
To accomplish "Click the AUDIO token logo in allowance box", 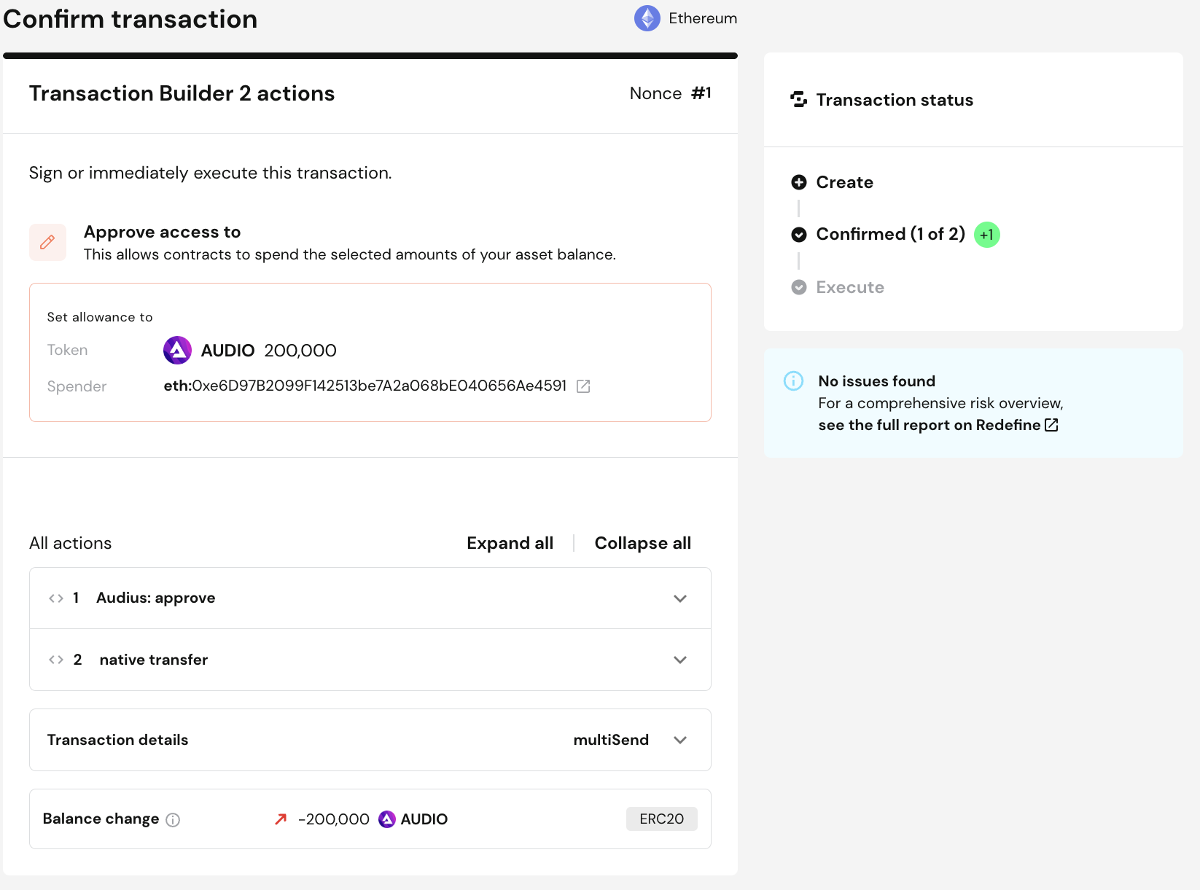I will 177,351.
